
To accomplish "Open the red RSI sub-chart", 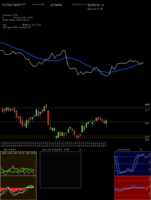I will point(133,188).
